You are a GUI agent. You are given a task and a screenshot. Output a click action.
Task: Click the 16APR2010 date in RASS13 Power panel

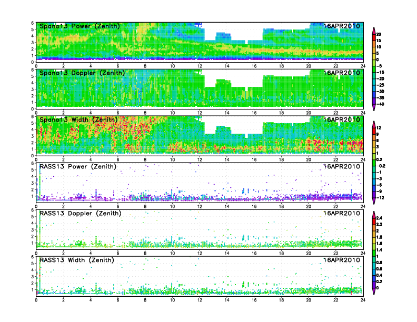[x=342, y=167]
